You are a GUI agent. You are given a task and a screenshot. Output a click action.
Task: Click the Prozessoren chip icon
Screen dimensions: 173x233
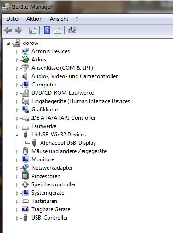tap(25, 176)
